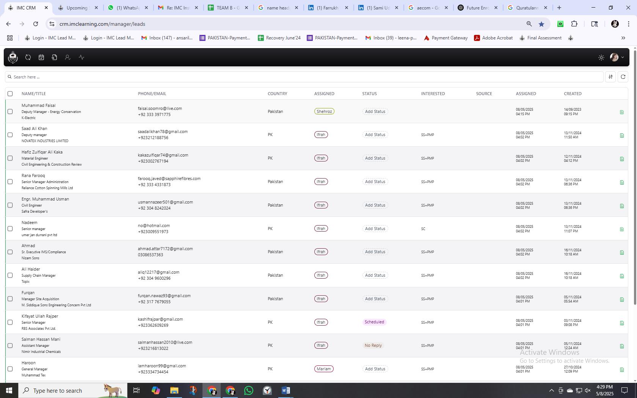Check the select-all checkbox in table header

(x=10, y=94)
